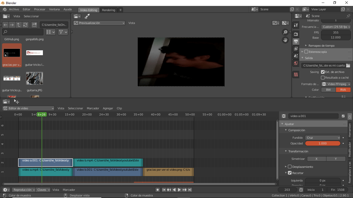
Task: Open the Render properties tab icon
Action: click(296, 34)
